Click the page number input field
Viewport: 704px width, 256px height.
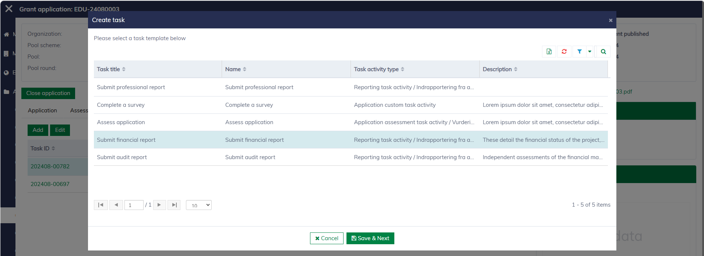coord(134,205)
